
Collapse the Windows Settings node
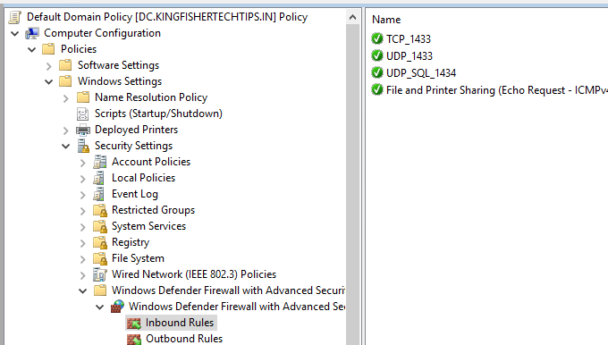pyautogui.click(x=49, y=82)
